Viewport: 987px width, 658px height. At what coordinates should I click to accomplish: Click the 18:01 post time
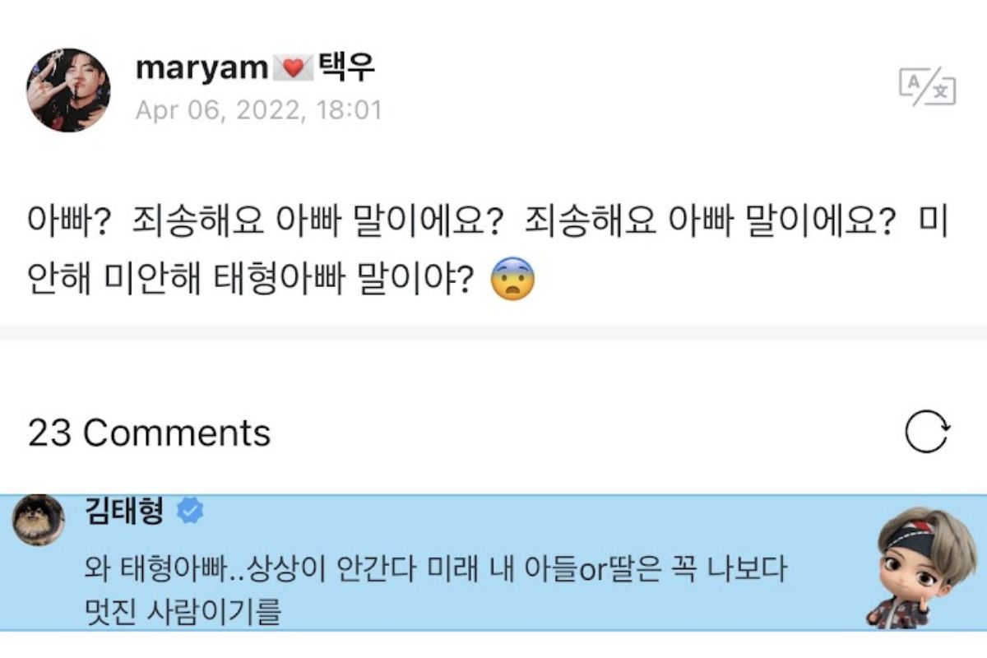coord(350,111)
